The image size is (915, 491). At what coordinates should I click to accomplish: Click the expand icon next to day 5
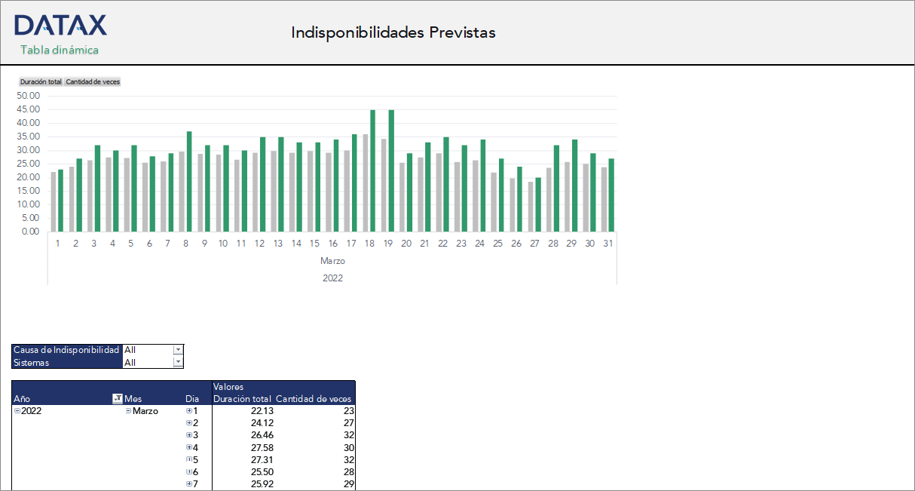click(x=188, y=459)
